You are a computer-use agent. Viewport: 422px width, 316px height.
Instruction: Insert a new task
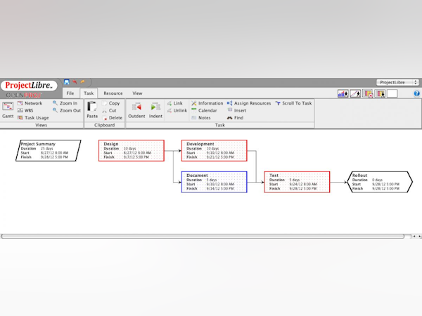coord(236,110)
